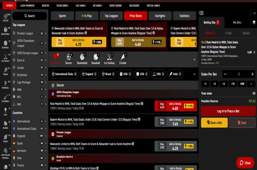Open the Ice Hockey icon in left sidebar
This screenshot has width=257, height=170.
(x=5, y=58)
